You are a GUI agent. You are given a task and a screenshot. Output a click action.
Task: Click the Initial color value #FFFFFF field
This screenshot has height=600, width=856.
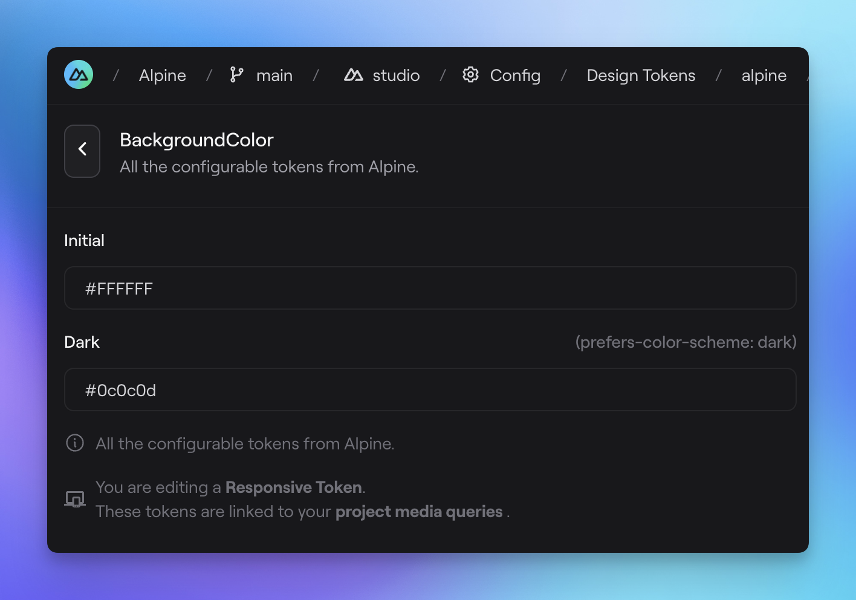(x=430, y=288)
